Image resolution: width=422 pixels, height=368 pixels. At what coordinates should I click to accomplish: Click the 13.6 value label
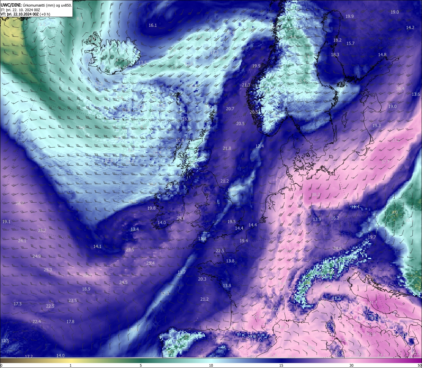[x=416, y=94]
